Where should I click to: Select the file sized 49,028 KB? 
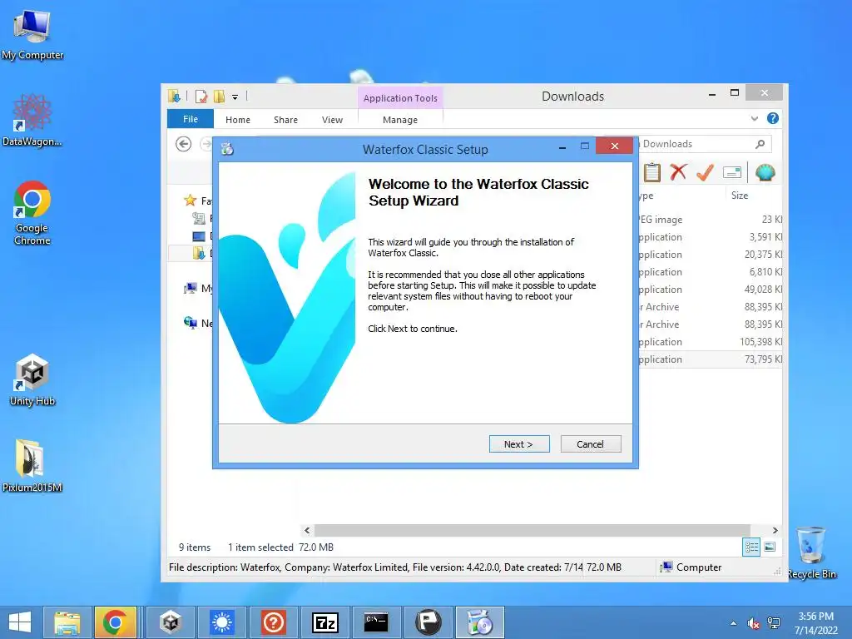point(711,290)
